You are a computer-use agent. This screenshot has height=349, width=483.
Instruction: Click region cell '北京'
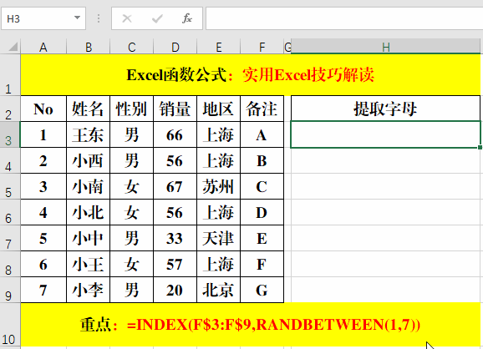point(219,290)
